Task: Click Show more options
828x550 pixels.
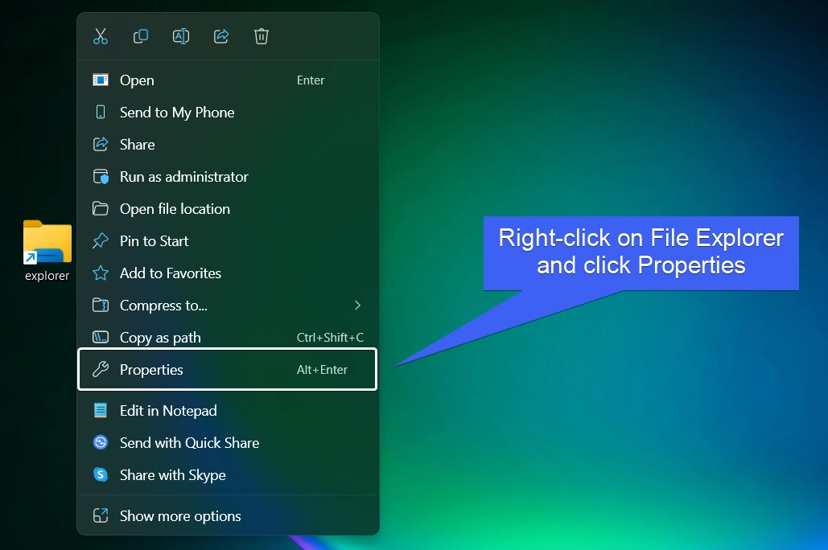Action: [229, 516]
